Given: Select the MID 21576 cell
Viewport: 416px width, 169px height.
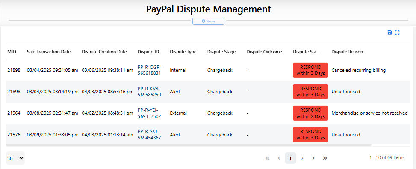Looking at the screenshot, I should (x=14, y=135).
